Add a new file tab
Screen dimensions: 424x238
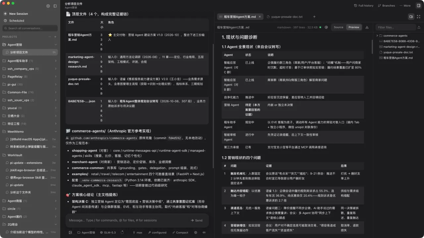[x=314, y=17]
